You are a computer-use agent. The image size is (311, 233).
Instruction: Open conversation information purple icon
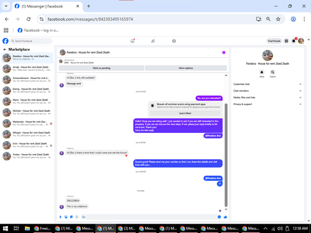point(224,52)
